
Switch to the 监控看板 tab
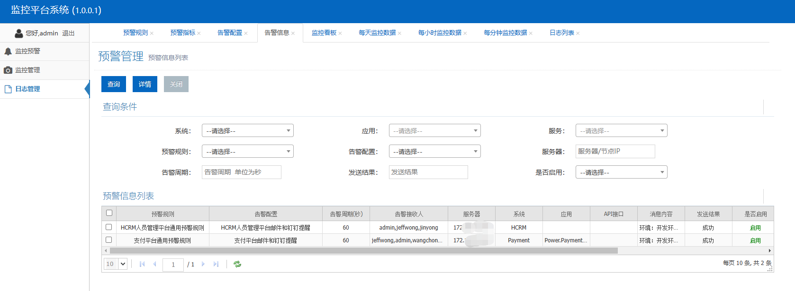[324, 33]
